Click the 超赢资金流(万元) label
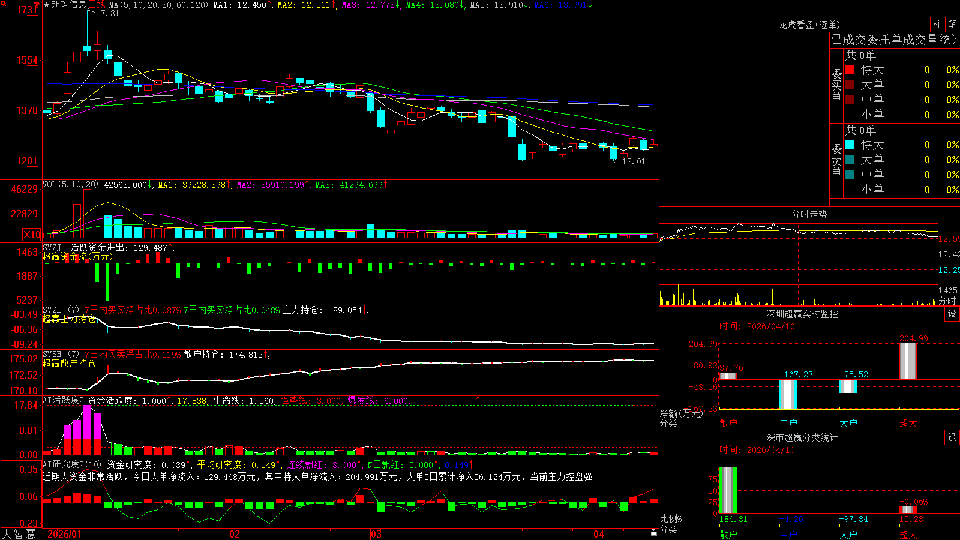 77,257
